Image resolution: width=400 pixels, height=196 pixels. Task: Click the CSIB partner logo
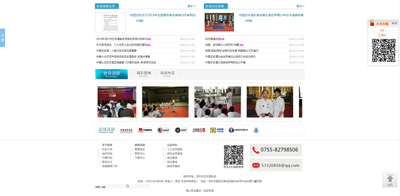[x=217, y=130]
